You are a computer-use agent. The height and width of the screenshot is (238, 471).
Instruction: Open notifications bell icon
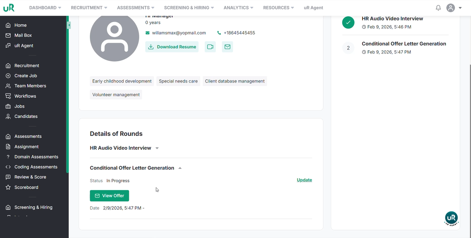(438, 8)
